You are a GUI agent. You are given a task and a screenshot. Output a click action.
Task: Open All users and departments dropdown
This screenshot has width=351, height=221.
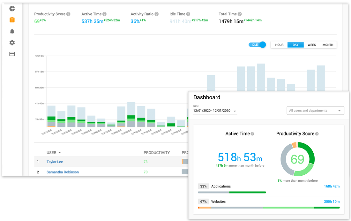[x=315, y=111]
